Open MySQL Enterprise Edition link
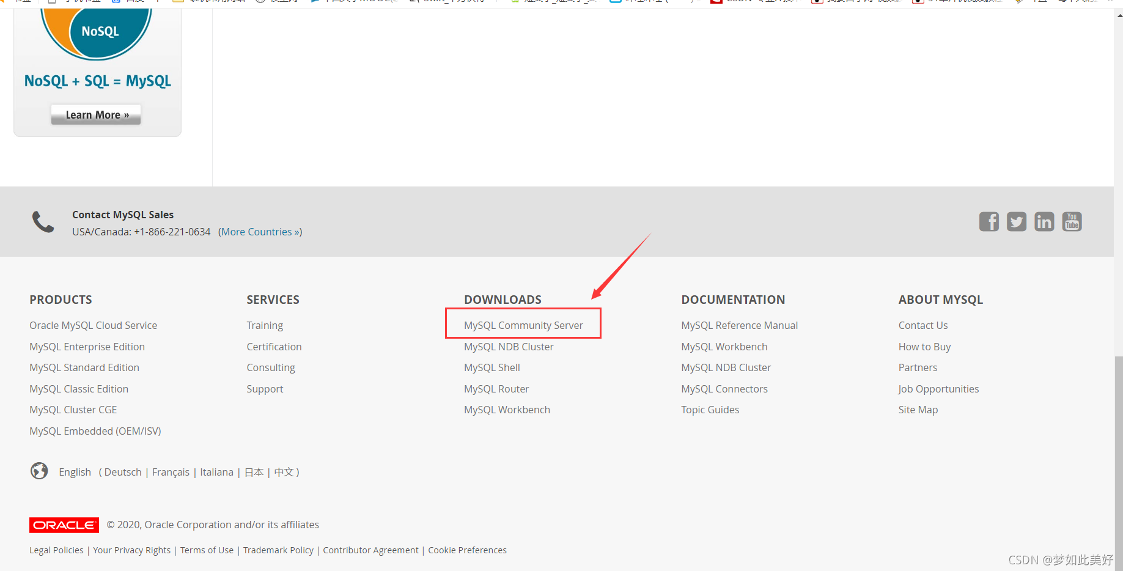This screenshot has height=571, width=1123. [87, 347]
